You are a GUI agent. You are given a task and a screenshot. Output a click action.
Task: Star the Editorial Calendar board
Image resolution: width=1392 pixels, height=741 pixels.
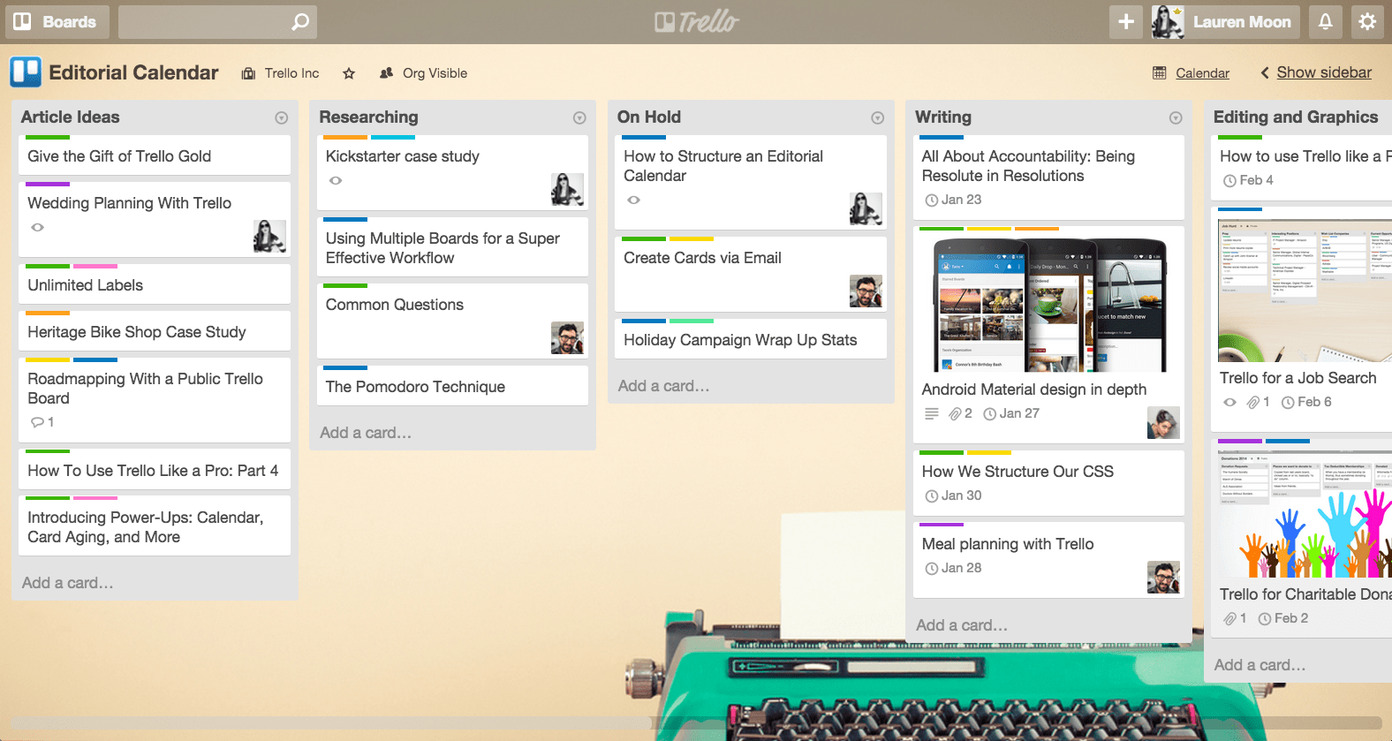coord(349,73)
